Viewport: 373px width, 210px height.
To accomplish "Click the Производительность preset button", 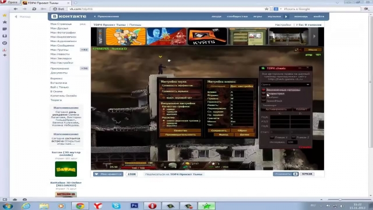I will (x=180, y=134).
